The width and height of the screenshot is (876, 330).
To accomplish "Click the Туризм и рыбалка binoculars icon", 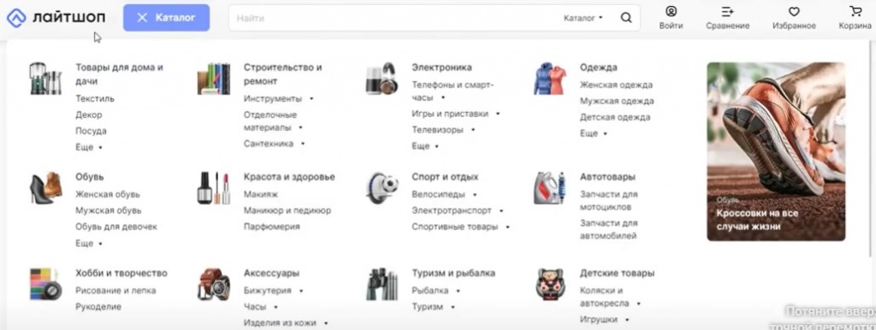I will click(x=382, y=284).
